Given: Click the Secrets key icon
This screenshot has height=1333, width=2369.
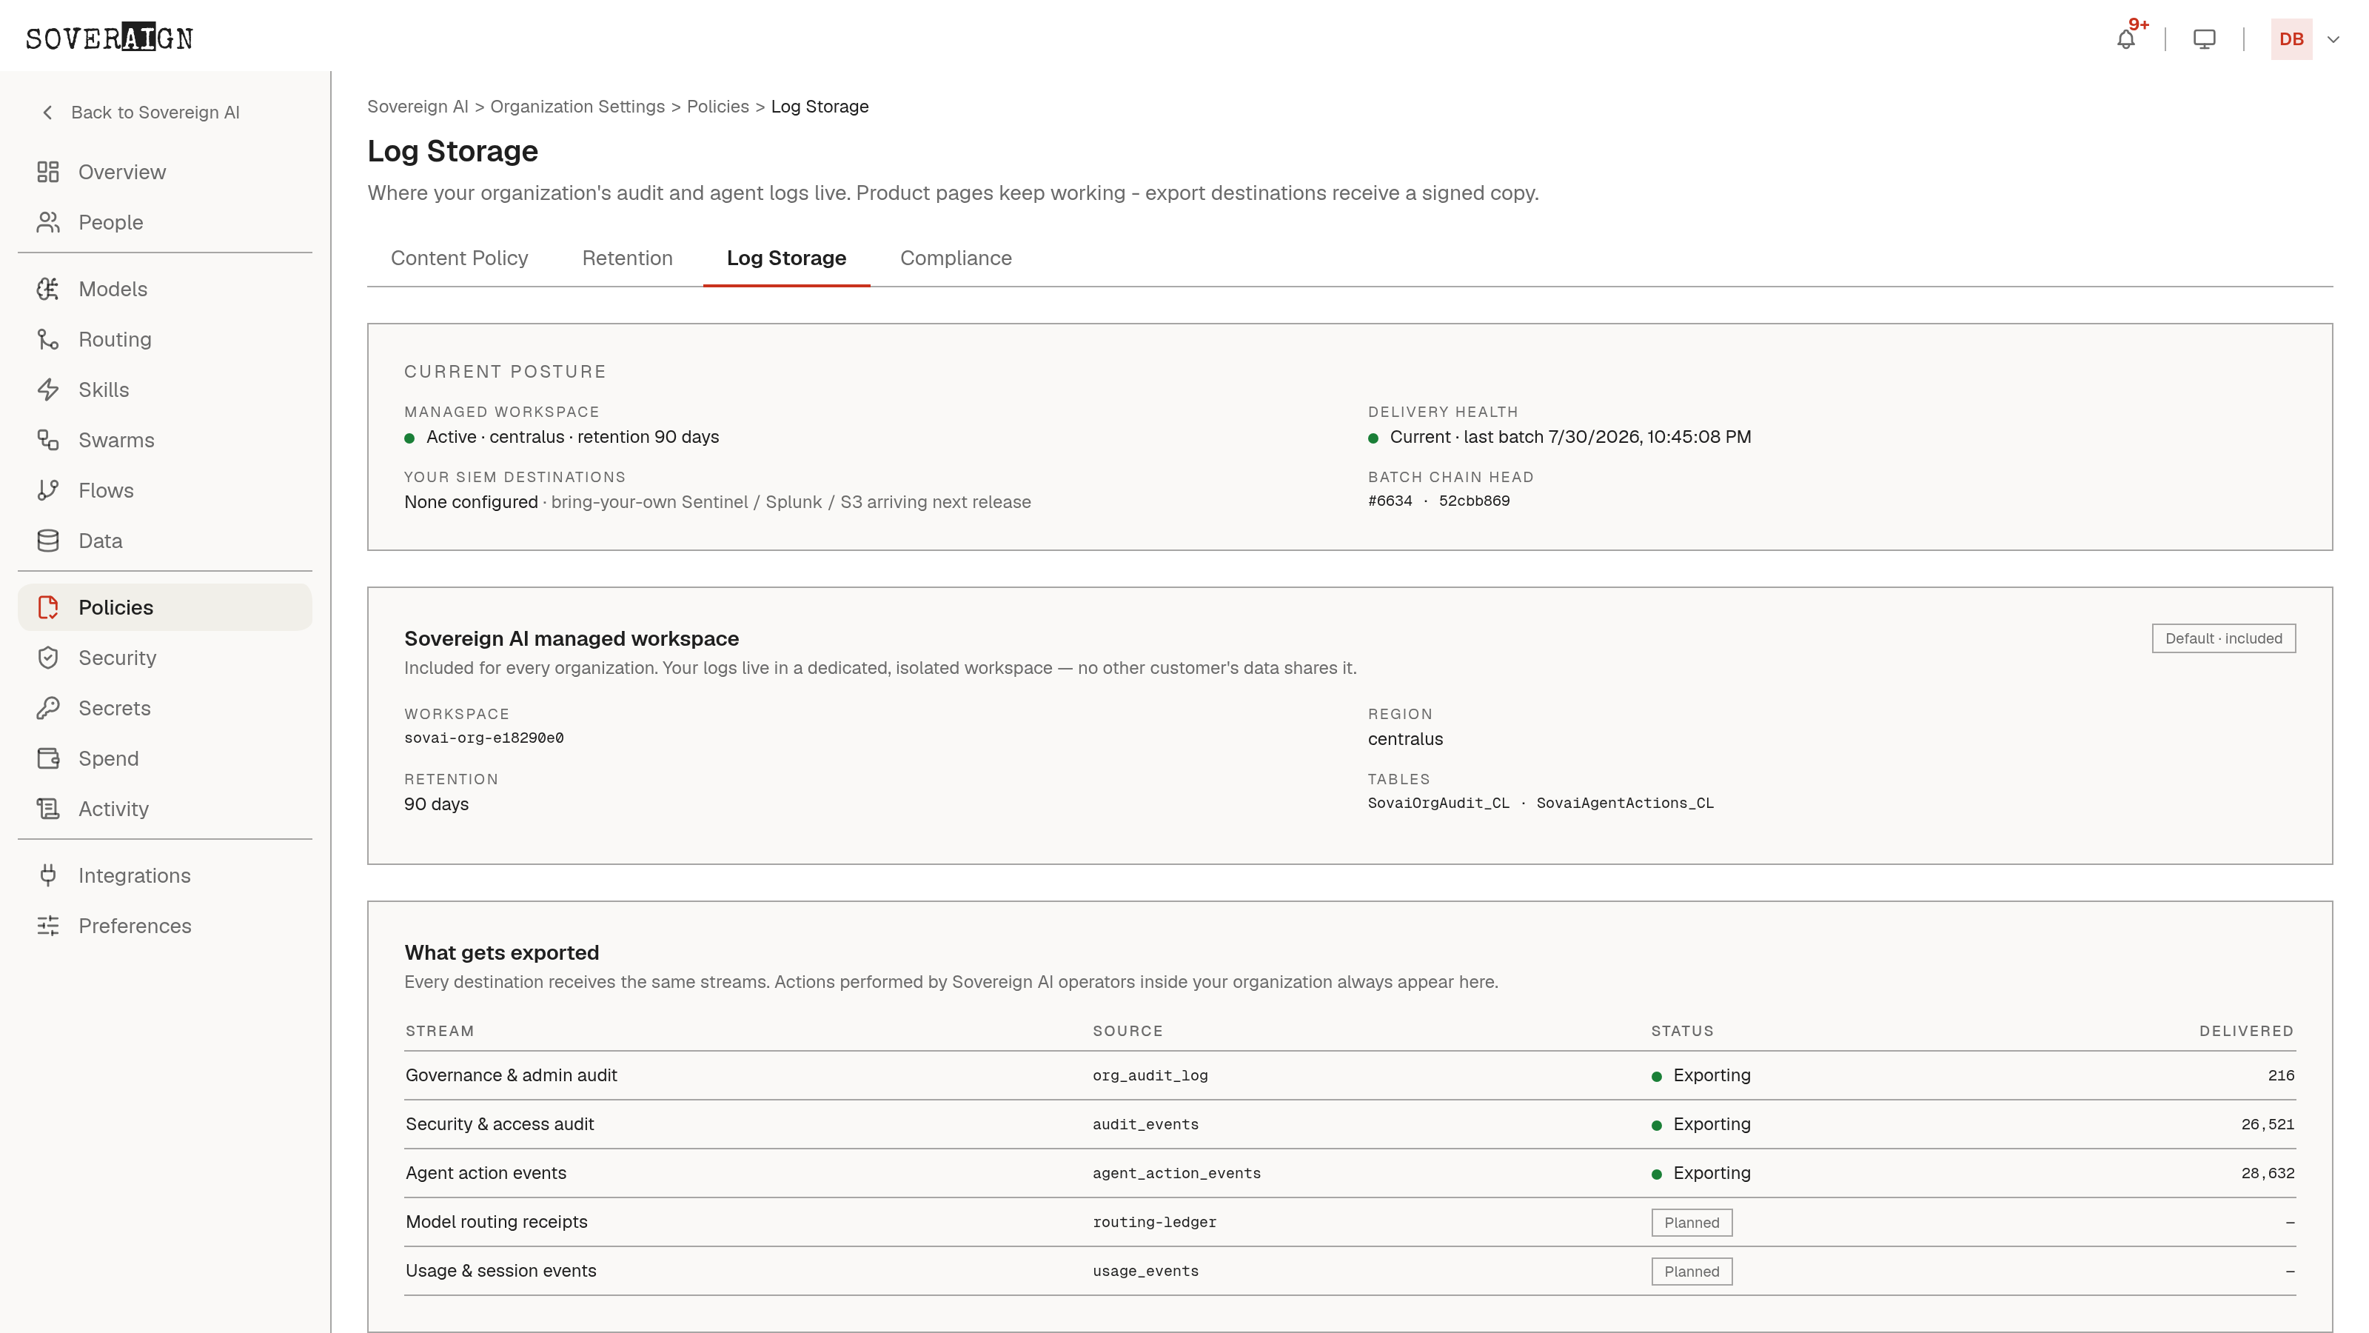Looking at the screenshot, I should [x=48, y=709].
